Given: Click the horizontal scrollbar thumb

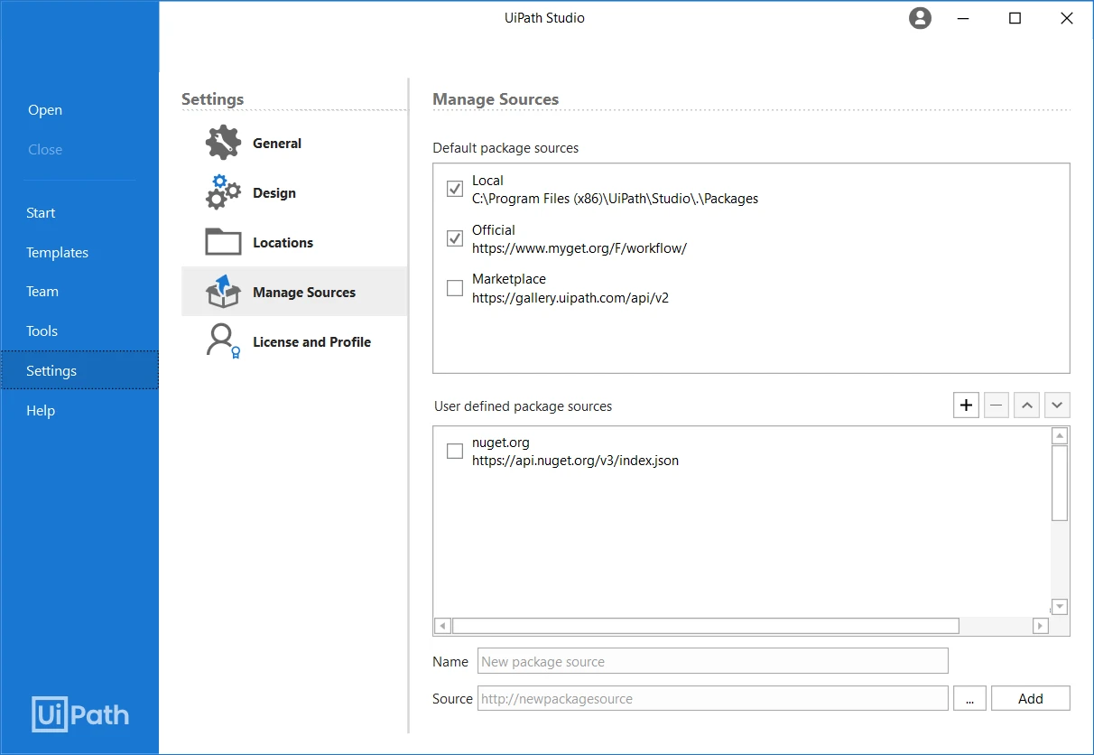Looking at the screenshot, I should click(x=705, y=626).
